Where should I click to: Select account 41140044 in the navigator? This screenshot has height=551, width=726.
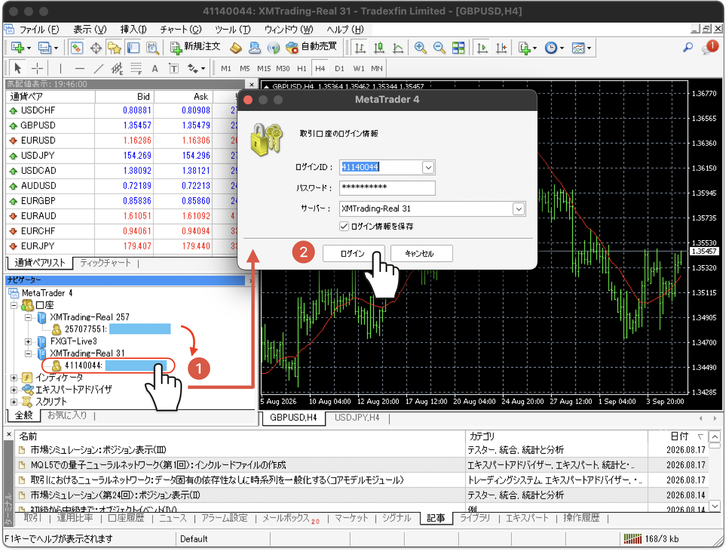tap(108, 365)
